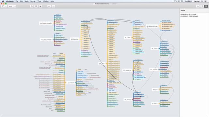Image resolution: width=209 pixels, height=117 pixels.
Task: Open the MindNode application menu
Action: (x=10, y=1)
